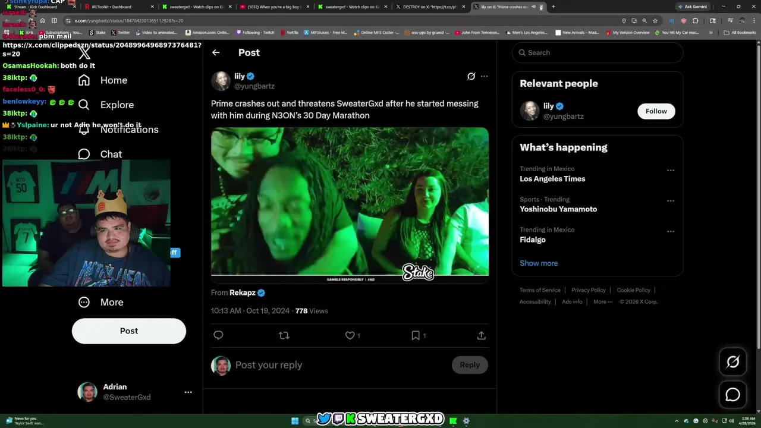The image size is (761, 428).
Task: Open lily's profile avatar on the post
Action: [x=221, y=81]
